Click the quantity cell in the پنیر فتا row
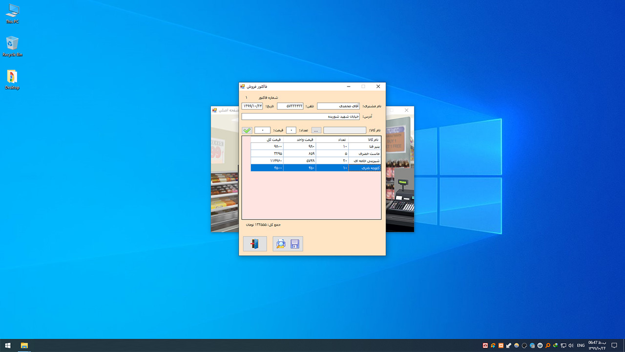Image resolution: width=625 pixels, height=352 pixels. click(x=332, y=147)
